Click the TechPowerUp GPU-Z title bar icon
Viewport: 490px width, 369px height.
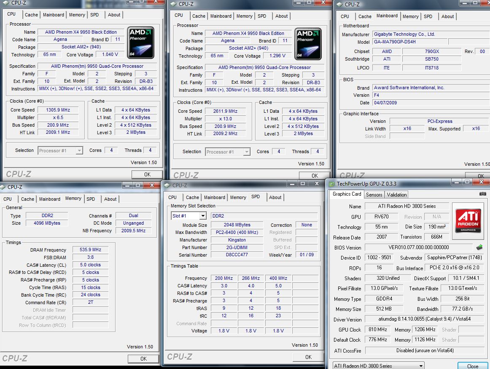(332, 184)
